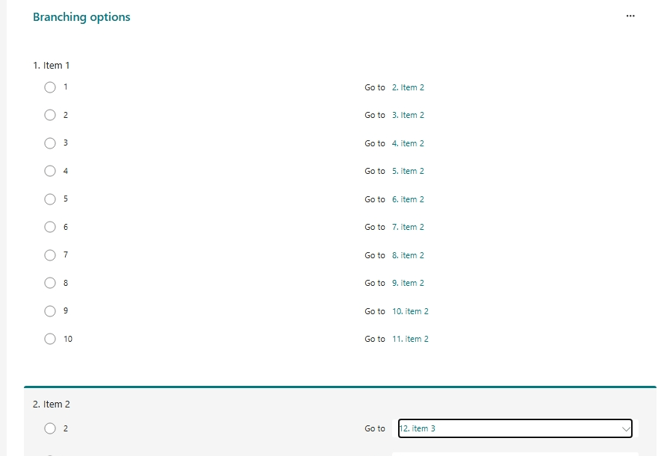Screen dimensions: 661x456
Task: Open the '12. item 3' dropdown for Item 2
Action: [x=514, y=428]
